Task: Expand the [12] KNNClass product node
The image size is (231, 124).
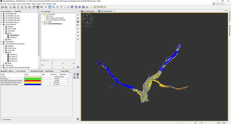Action: (x=1, y=42)
